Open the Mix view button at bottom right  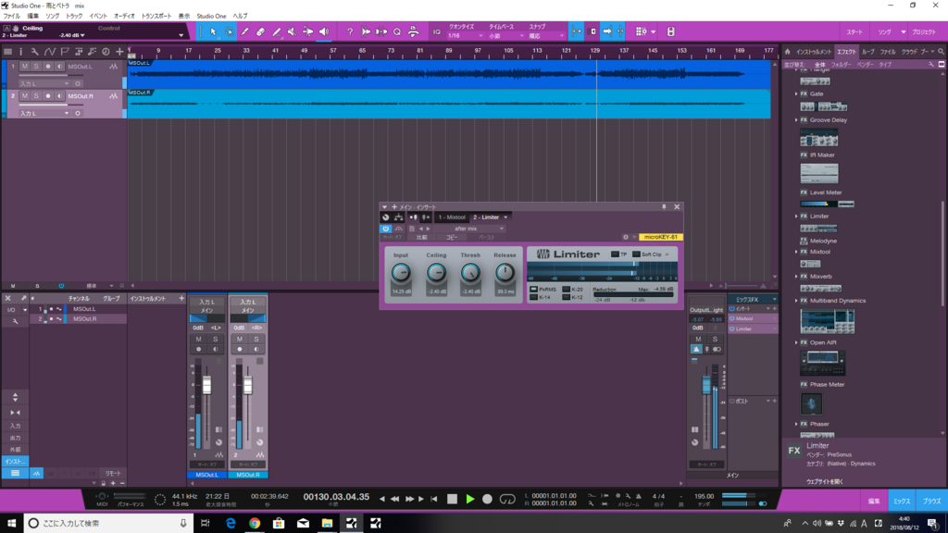click(902, 501)
